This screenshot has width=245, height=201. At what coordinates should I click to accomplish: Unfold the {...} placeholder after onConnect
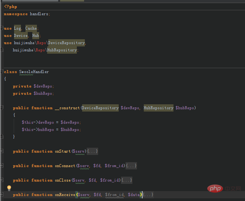(131, 166)
